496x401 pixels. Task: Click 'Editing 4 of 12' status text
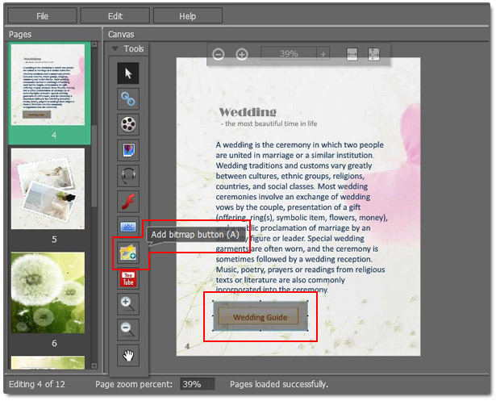37,384
